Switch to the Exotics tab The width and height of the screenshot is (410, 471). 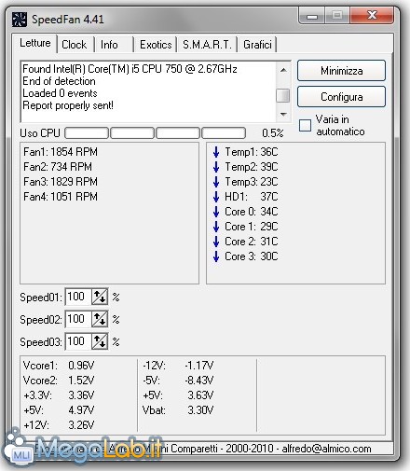click(x=156, y=45)
